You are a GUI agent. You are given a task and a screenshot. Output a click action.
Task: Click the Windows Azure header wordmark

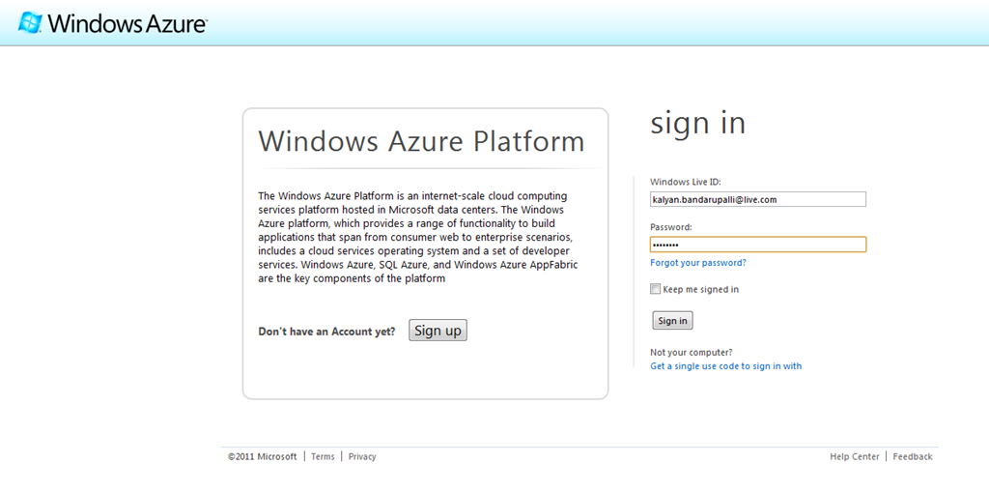[127, 24]
